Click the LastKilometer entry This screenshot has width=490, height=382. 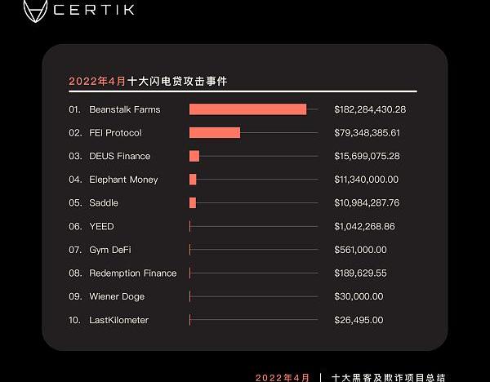point(118,321)
